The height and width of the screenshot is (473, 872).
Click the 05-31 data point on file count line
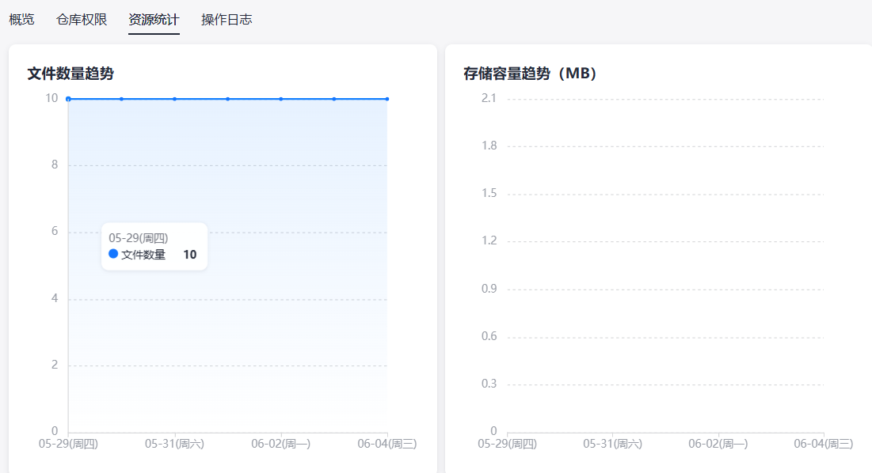click(174, 99)
